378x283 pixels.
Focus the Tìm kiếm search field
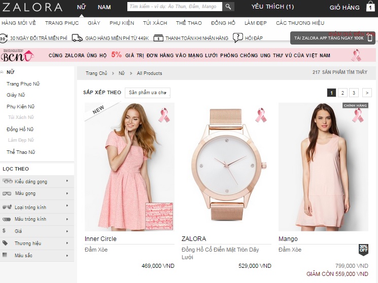pos(175,7)
